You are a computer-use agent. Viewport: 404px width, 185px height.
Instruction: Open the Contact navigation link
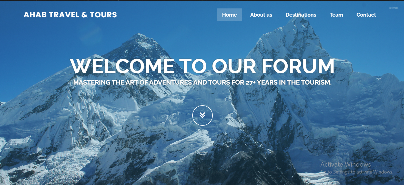coord(366,15)
